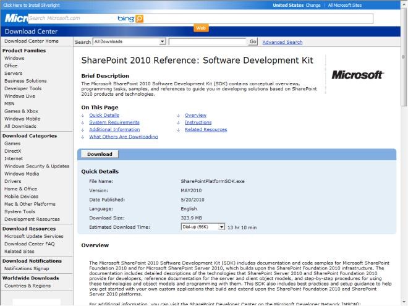Jump to System Requirements section link
The image size is (408, 306).
point(114,122)
